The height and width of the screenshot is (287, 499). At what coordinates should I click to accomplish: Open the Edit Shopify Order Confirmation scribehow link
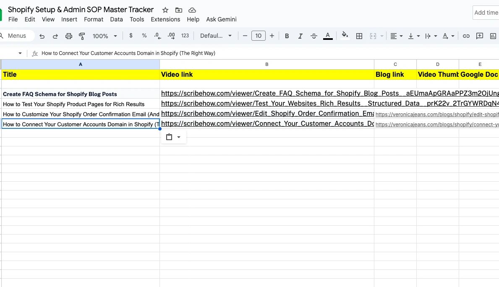[267, 114]
